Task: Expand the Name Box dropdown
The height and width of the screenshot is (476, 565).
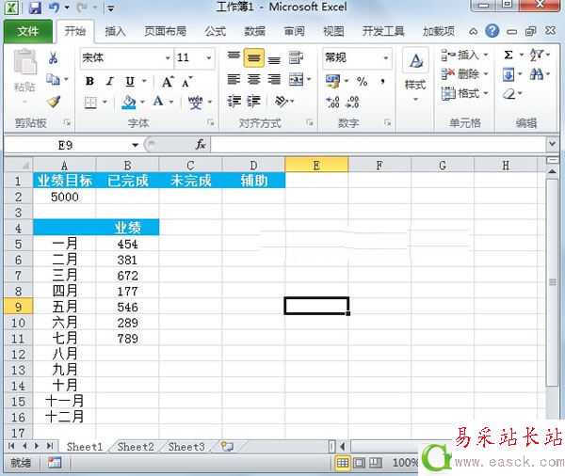Action: (135, 145)
